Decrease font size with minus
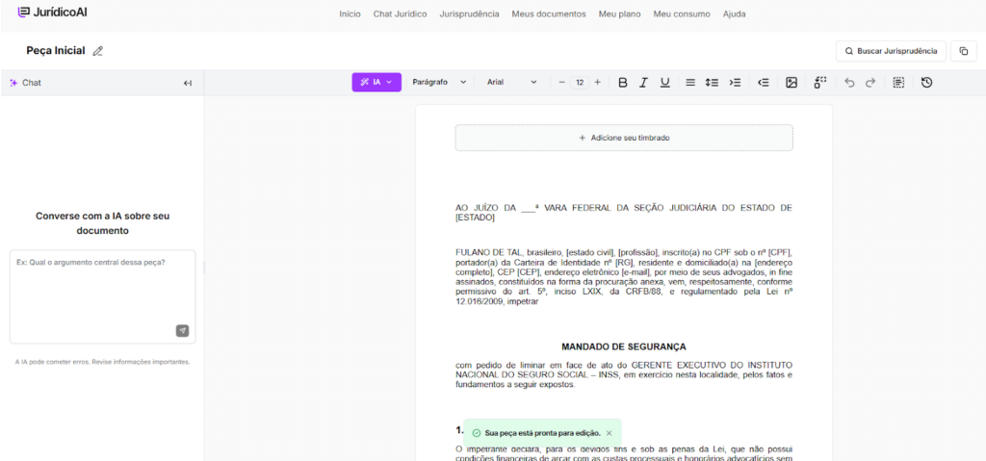Image resolution: width=986 pixels, height=461 pixels. pyautogui.click(x=561, y=82)
